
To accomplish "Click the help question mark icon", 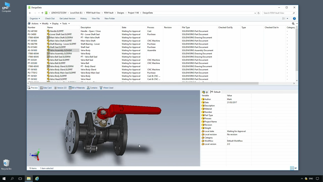I will (294, 18).
